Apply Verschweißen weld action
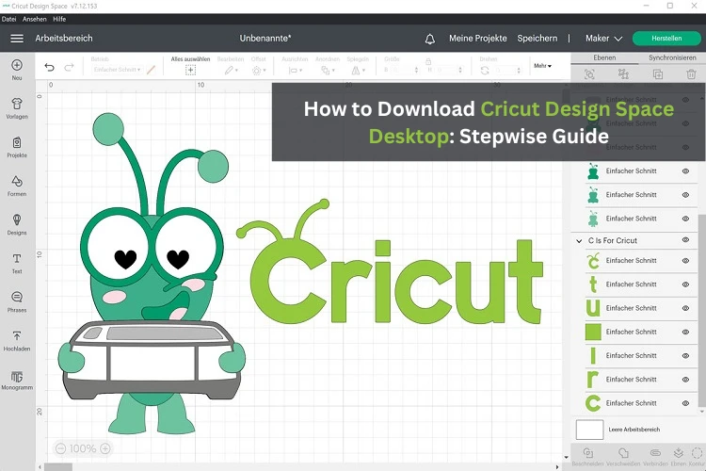The image size is (706, 471). 623,456
